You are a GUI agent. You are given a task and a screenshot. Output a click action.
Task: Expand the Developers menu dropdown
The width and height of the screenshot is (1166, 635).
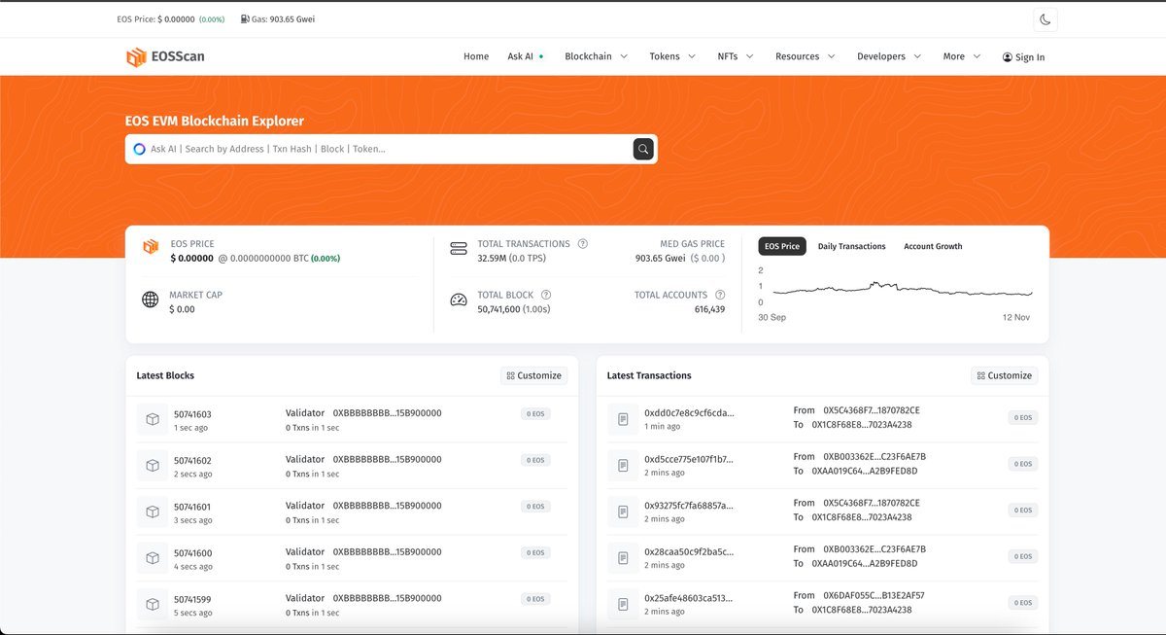pos(889,56)
